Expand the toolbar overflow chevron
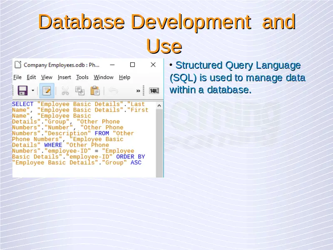333x250 pixels. (138, 91)
